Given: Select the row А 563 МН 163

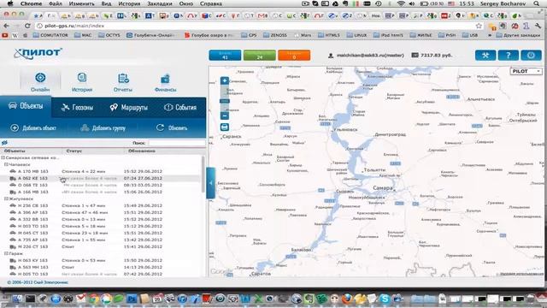Looking at the screenshot, I should (x=101, y=267).
